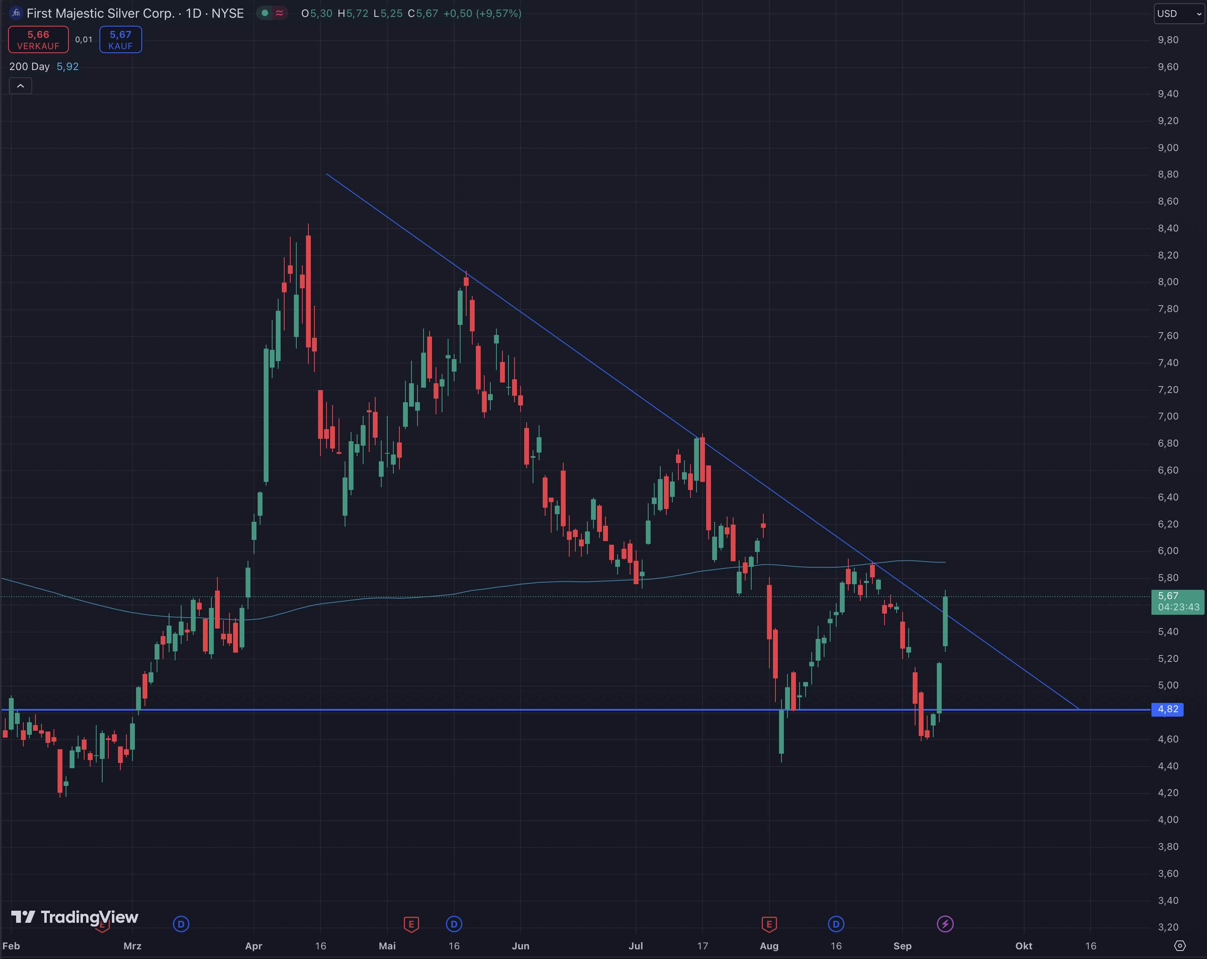This screenshot has width=1207, height=959.
Task: Open the USD currency dropdown
Action: (1178, 13)
